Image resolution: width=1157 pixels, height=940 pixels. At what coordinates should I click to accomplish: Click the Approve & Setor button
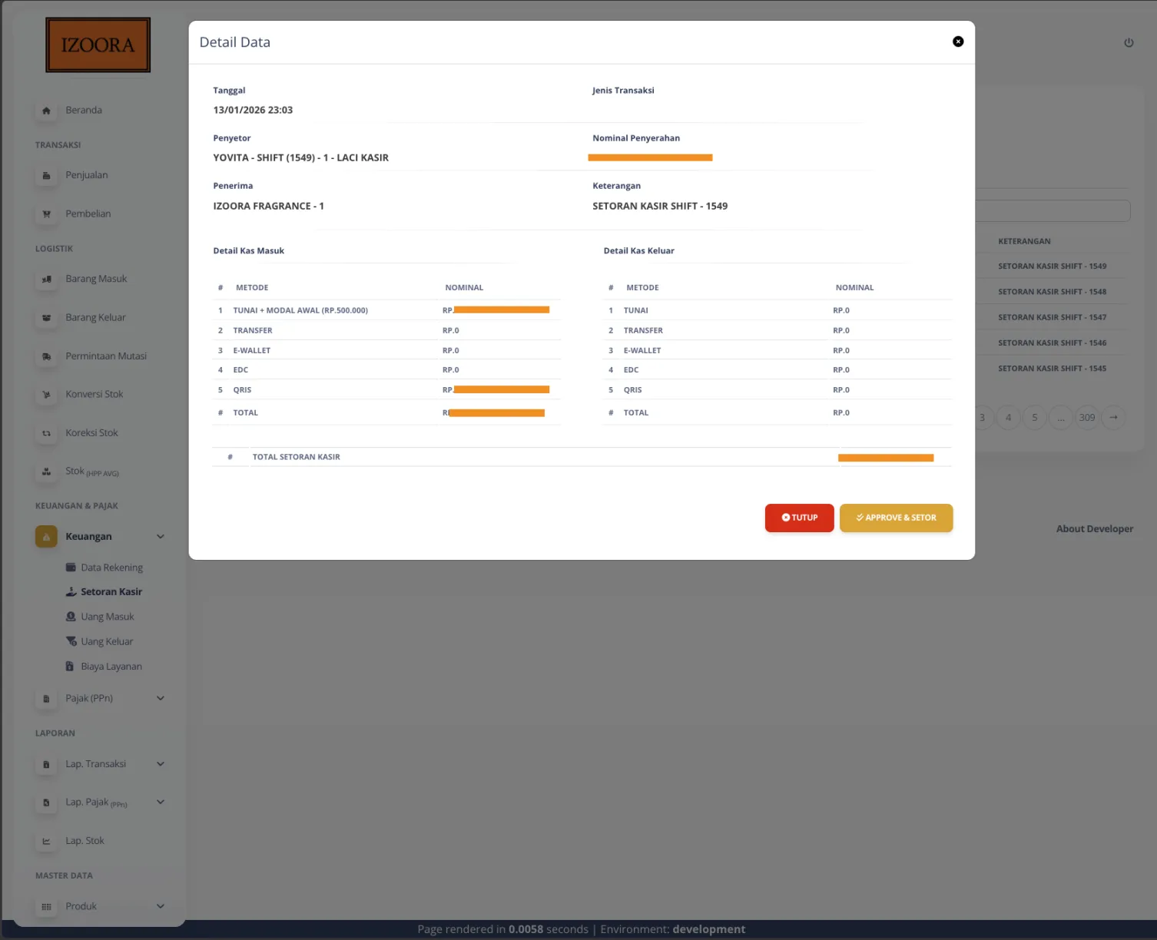(x=896, y=518)
